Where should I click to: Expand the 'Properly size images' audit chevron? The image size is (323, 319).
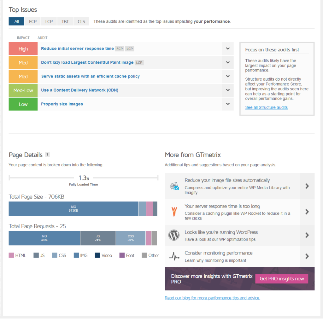228,104
